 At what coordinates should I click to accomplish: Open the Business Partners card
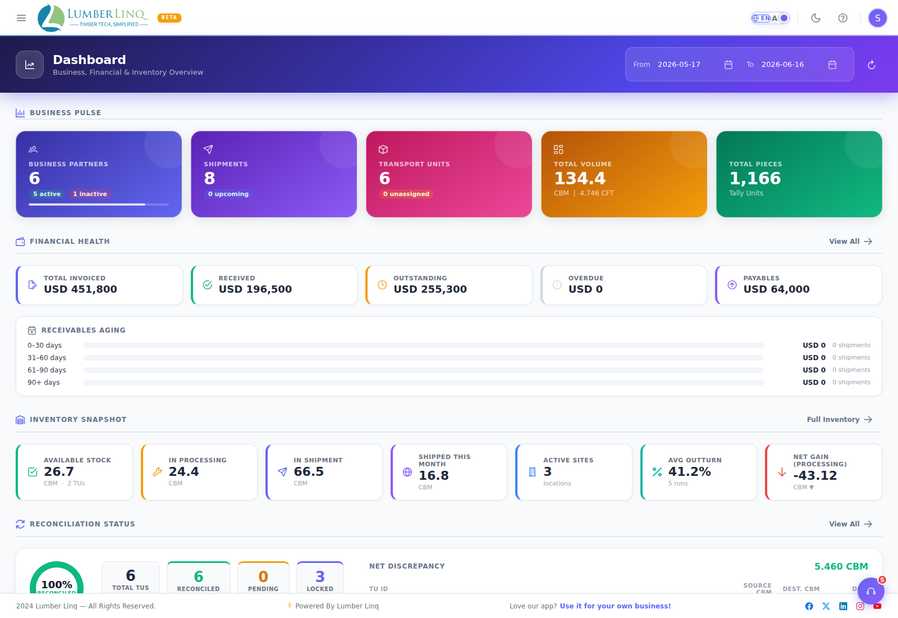coord(99,174)
